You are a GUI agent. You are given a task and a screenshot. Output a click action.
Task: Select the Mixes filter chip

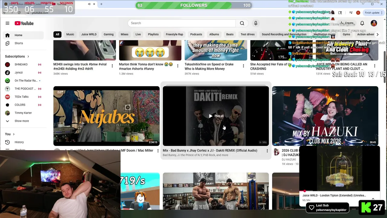(x=125, y=35)
